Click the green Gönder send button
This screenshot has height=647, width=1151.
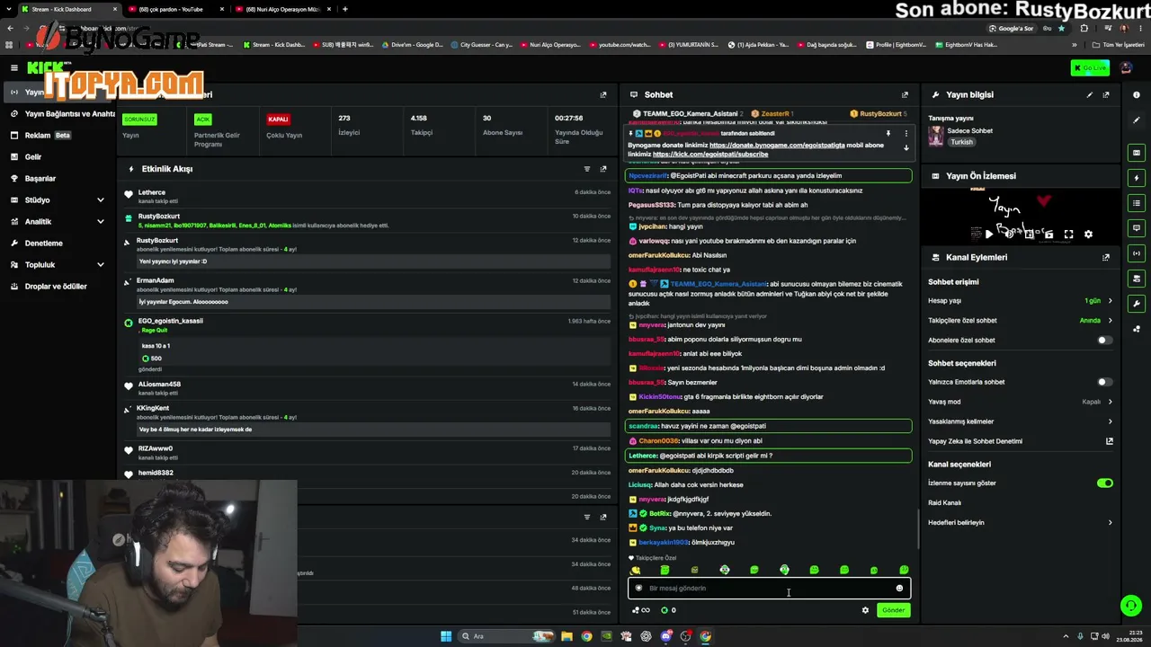click(x=893, y=610)
